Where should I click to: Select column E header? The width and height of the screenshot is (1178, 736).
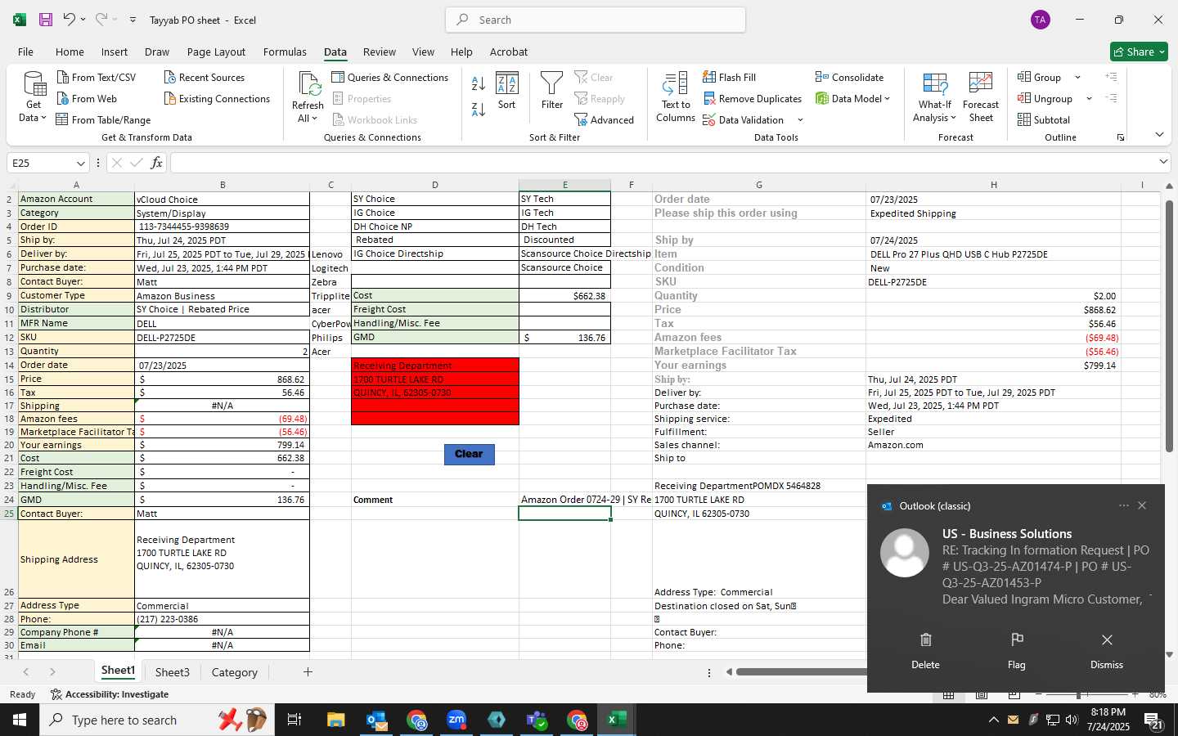click(x=564, y=185)
